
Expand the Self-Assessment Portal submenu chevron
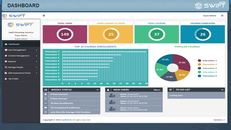(36, 73)
